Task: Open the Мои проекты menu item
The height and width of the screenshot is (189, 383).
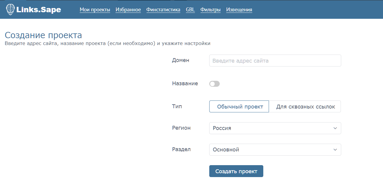Action: pos(95,10)
